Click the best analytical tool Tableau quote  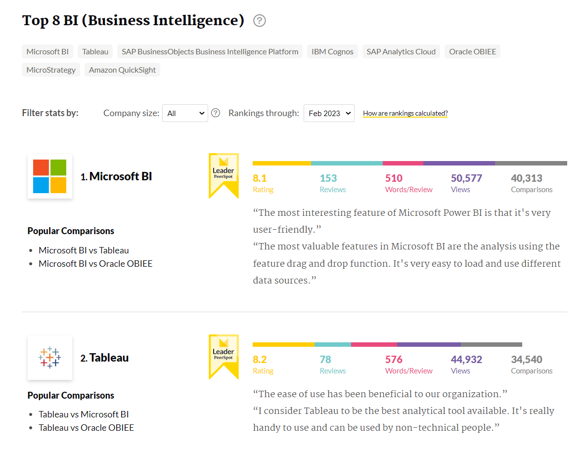pyautogui.click(x=404, y=419)
